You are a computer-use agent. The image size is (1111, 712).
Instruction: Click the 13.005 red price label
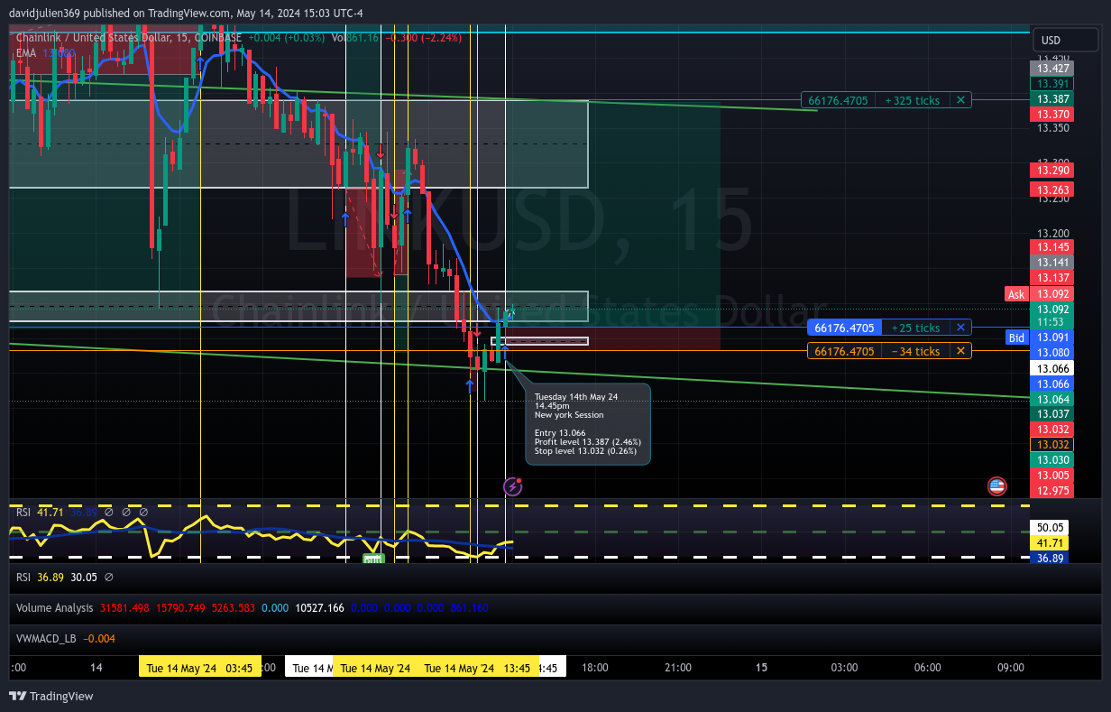point(1052,476)
